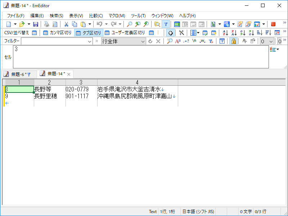Toggle regular expression (.+?) filter option
Image resolution: width=288 pixels, height=216 pixels.
pyautogui.click(x=186, y=41)
